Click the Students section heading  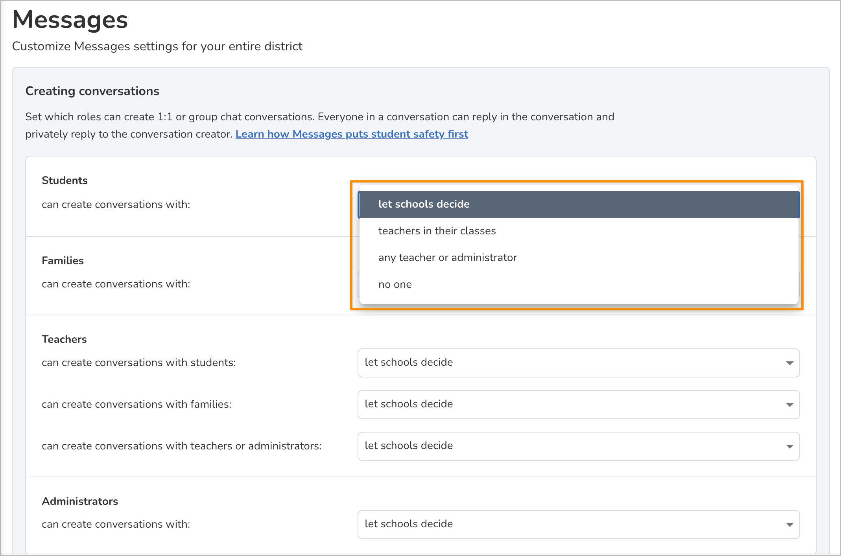(65, 180)
